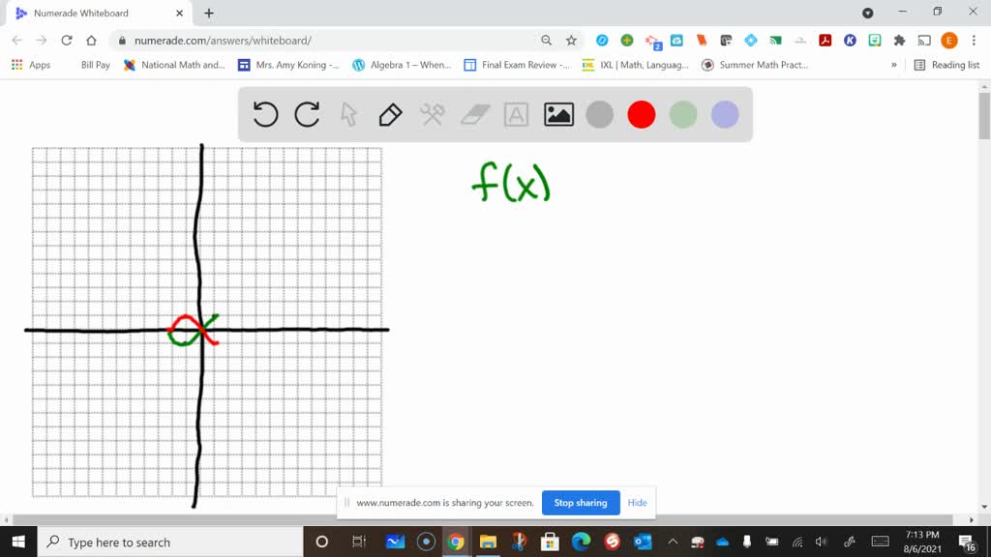Image resolution: width=991 pixels, height=557 pixels.
Task: Click the insert image tool
Action: coord(557,114)
